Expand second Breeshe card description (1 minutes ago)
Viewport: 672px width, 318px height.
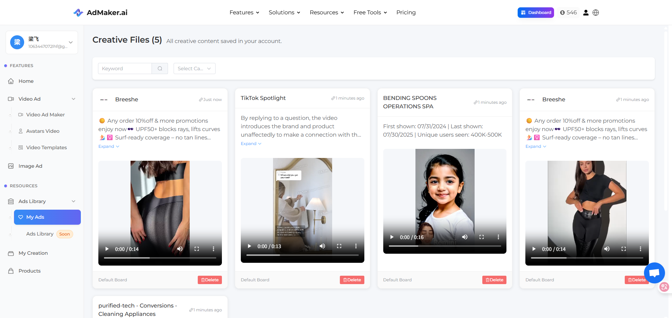[x=536, y=146]
